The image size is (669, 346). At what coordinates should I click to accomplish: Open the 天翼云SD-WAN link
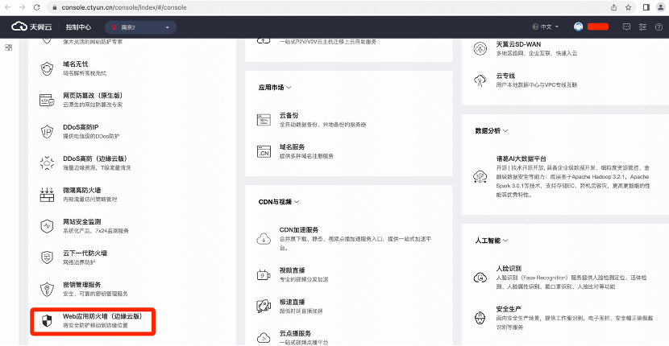[518, 44]
